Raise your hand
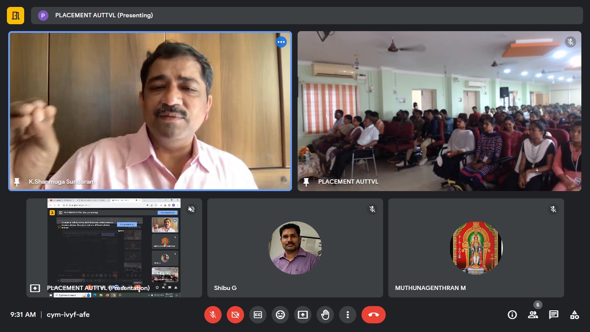The width and height of the screenshot is (590, 332). [x=325, y=315]
